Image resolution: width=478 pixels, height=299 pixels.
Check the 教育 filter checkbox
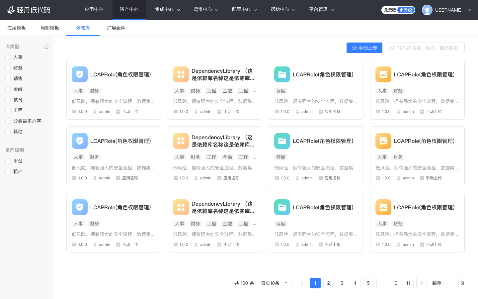click(x=8, y=100)
